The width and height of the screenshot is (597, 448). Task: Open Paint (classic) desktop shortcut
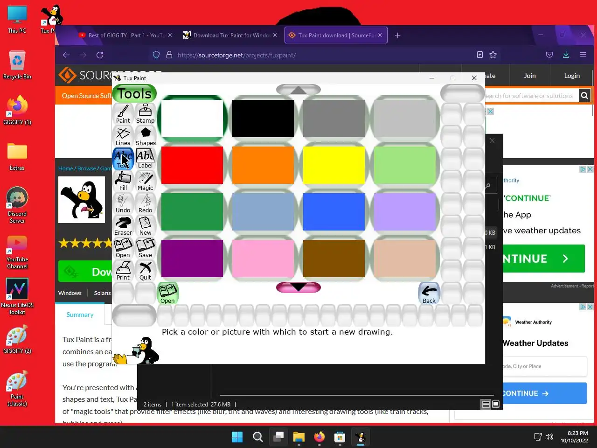pos(17,389)
